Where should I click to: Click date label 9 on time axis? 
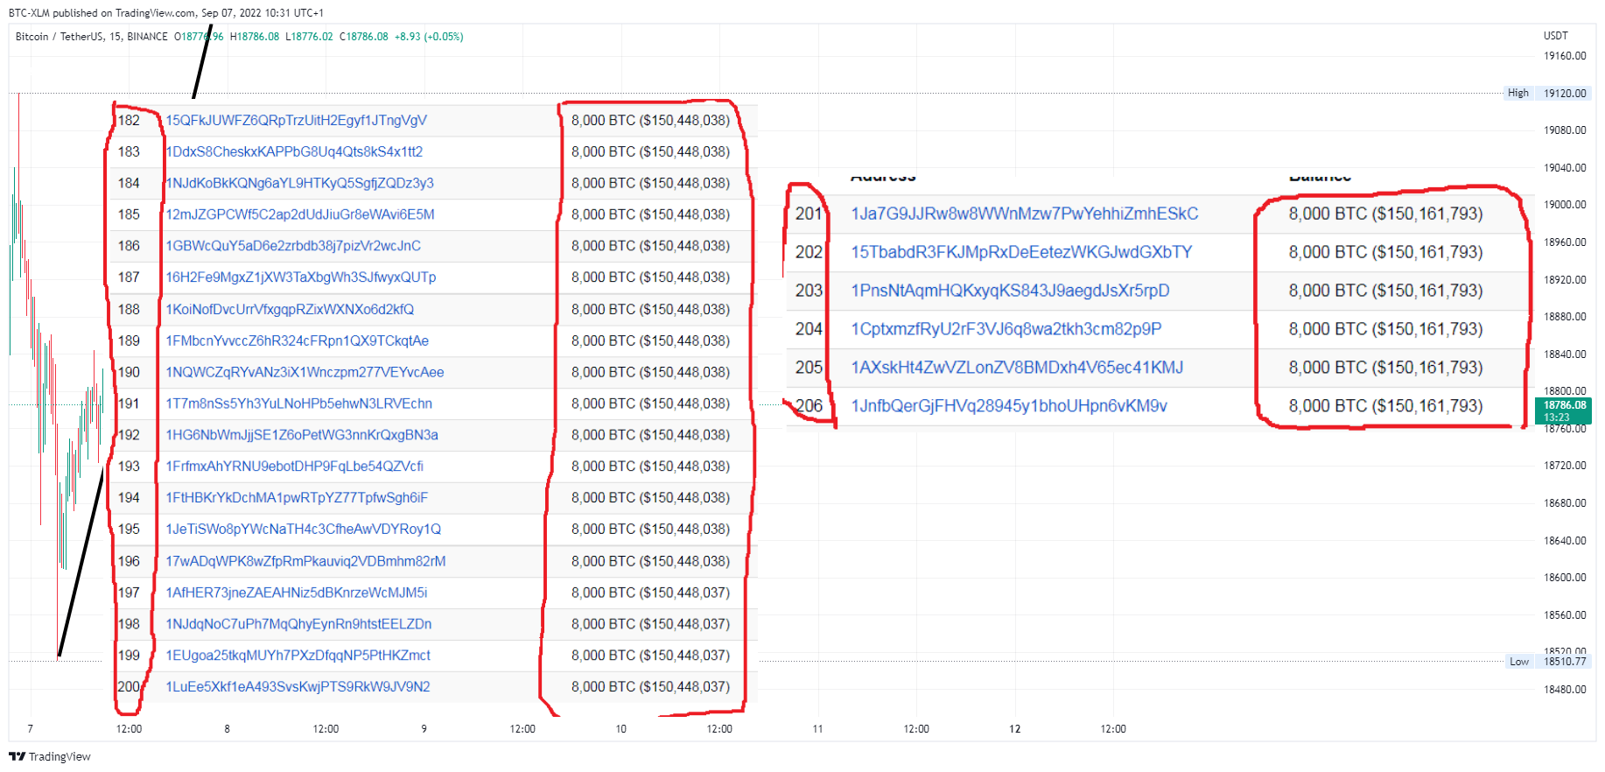(424, 729)
